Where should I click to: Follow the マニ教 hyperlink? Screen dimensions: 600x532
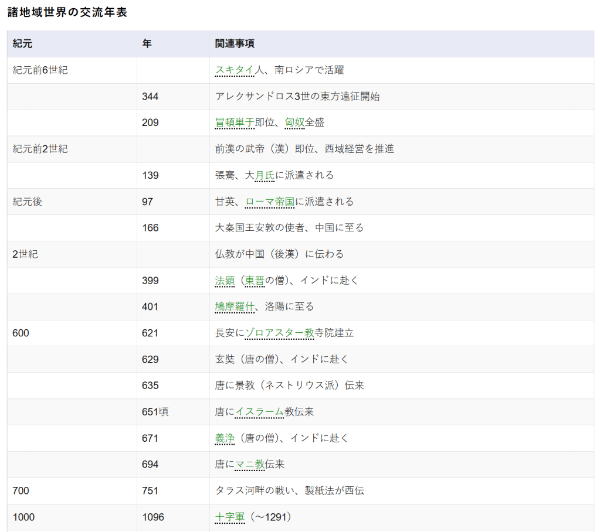coord(250,464)
